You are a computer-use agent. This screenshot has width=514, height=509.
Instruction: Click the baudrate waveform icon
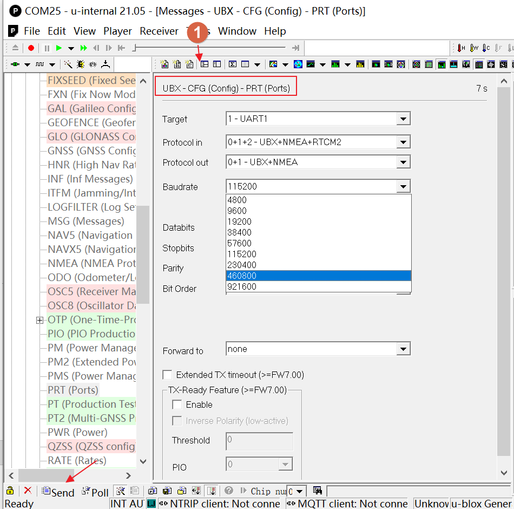click(x=39, y=64)
